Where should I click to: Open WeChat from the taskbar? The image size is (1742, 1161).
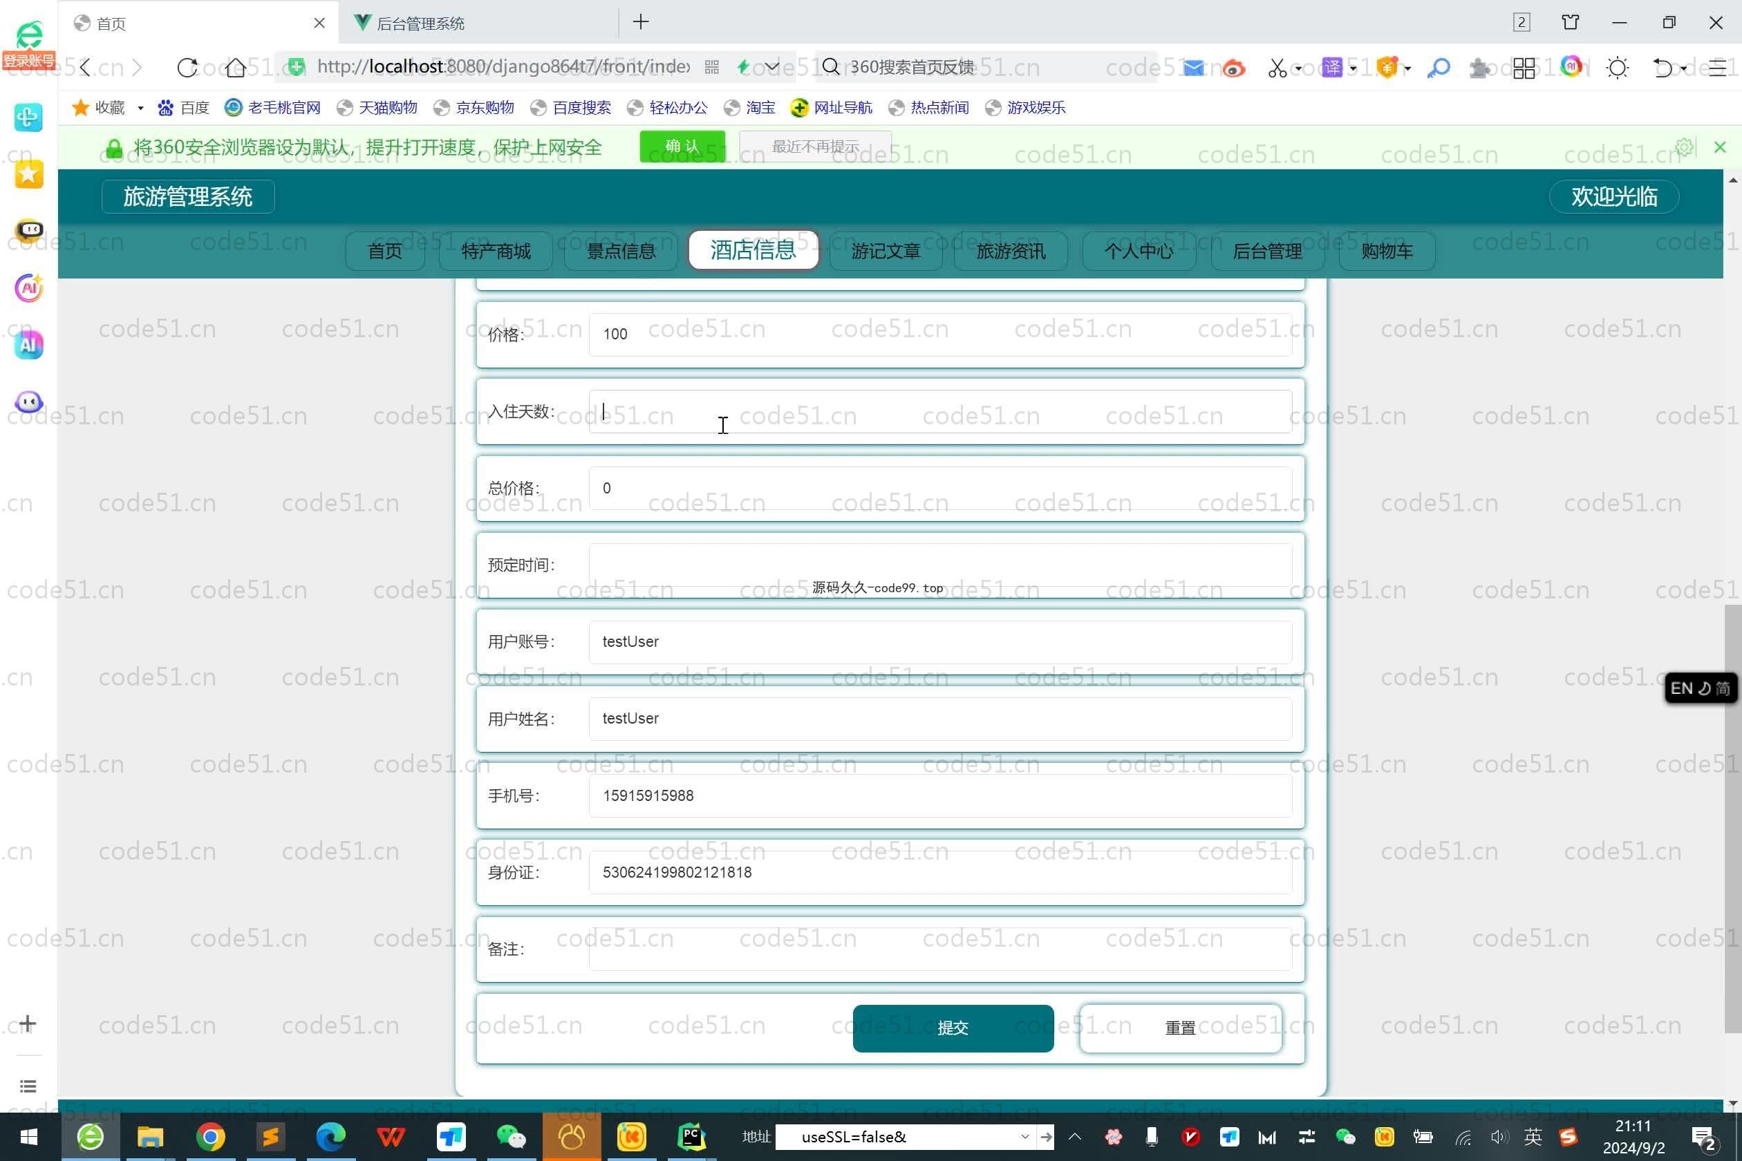(x=510, y=1137)
